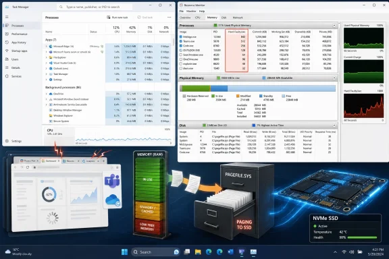Switch to the Disk tab in Resource Monitor
Viewport: 389px width, 259px height.
point(224,18)
